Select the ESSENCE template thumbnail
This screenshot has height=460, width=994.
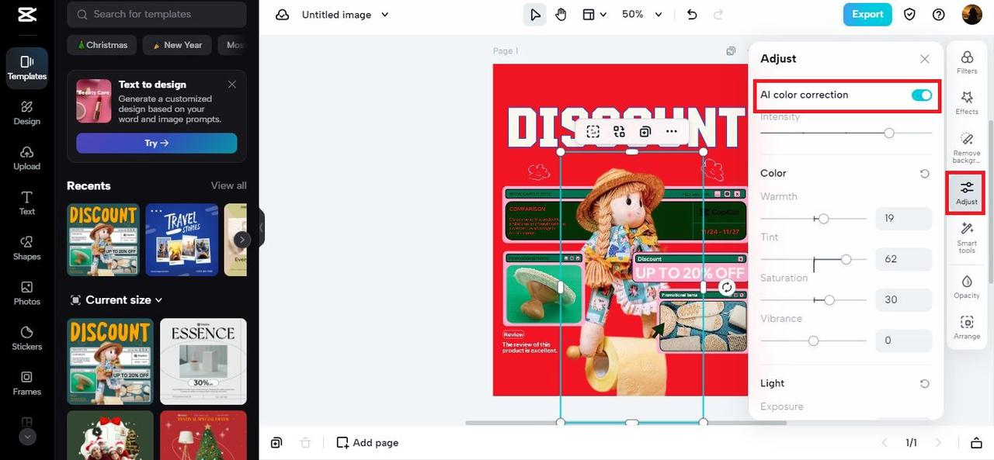[x=203, y=361]
